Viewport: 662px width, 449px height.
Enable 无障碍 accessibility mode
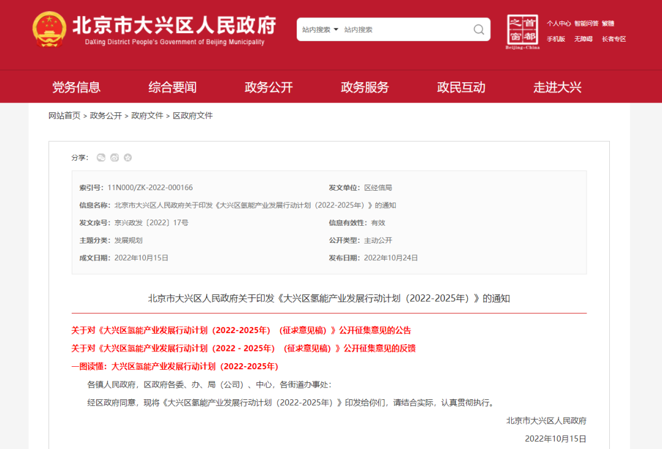583,39
